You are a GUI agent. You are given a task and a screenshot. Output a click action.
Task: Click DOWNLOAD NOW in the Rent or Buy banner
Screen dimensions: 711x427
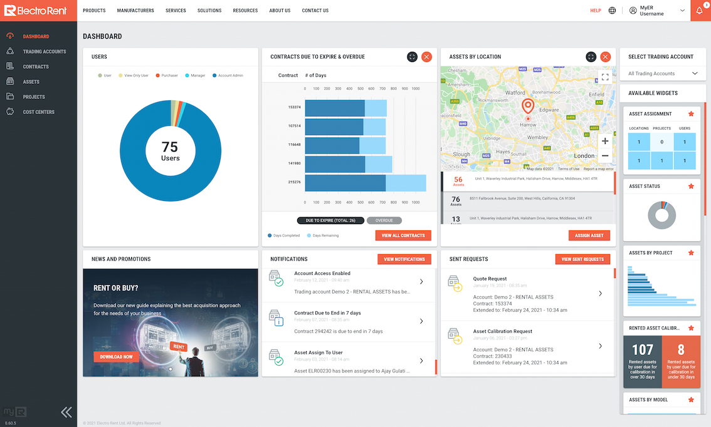click(x=116, y=356)
